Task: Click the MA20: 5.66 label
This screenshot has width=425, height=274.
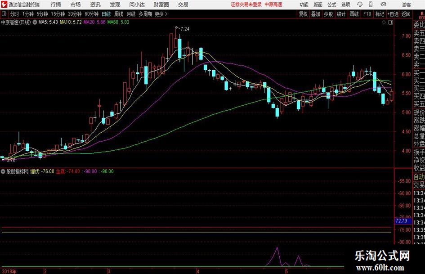Action: (x=94, y=22)
